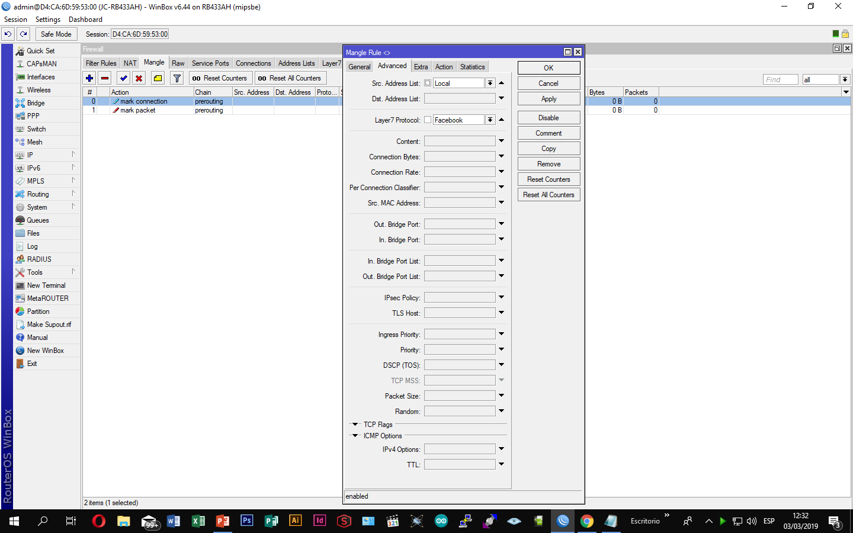Image resolution: width=853 pixels, height=533 pixels.
Task: Open Google Chrome in the taskbar
Action: 586,521
